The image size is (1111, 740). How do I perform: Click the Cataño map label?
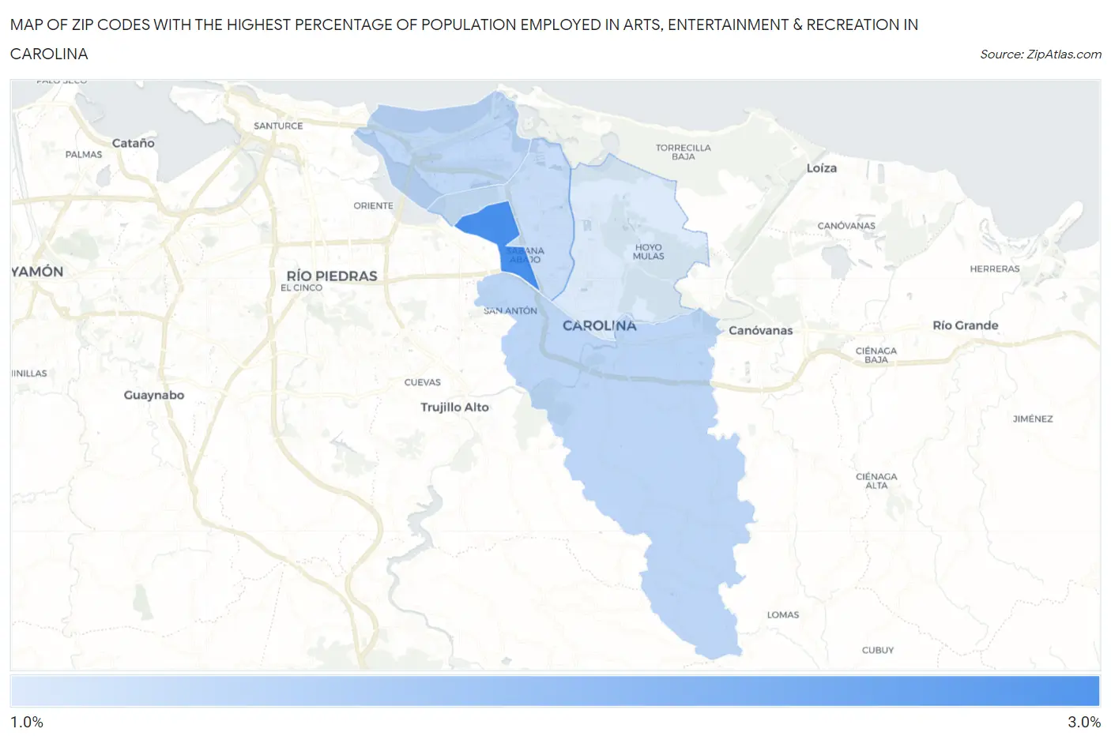[x=134, y=143]
